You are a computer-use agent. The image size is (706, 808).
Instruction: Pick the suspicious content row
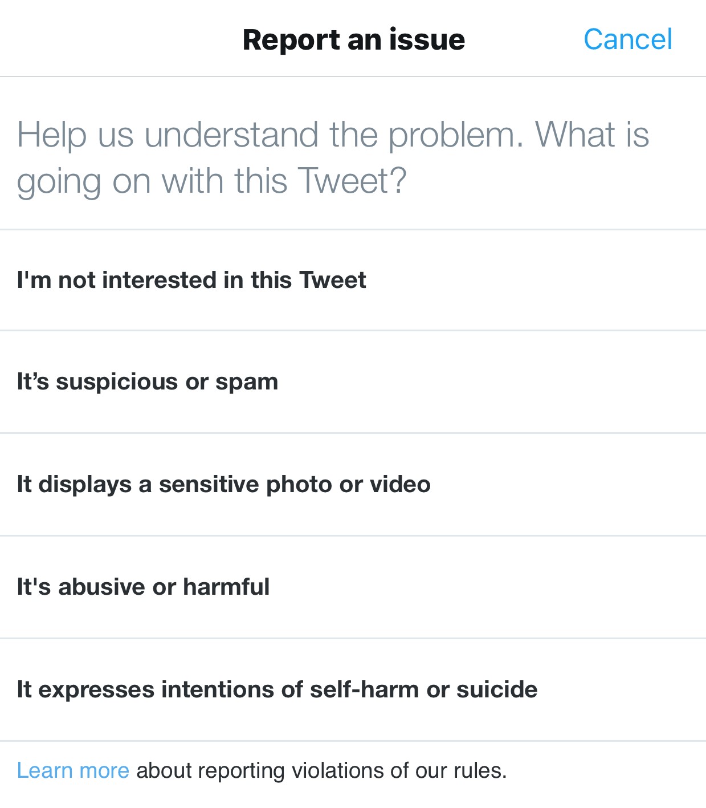pyautogui.click(x=148, y=381)
